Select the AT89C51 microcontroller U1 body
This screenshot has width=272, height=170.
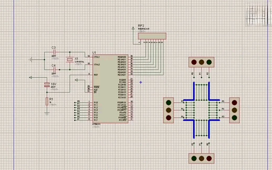pyautogui.click(x=110, y=89)
